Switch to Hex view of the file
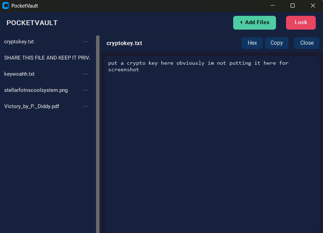This screenshot has width=323, height=233. tap(252, 43)
